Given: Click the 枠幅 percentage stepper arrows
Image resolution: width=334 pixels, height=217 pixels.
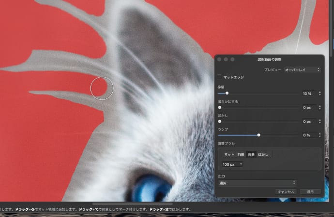Looking at the screenshot, I should (x=319, y=94).
